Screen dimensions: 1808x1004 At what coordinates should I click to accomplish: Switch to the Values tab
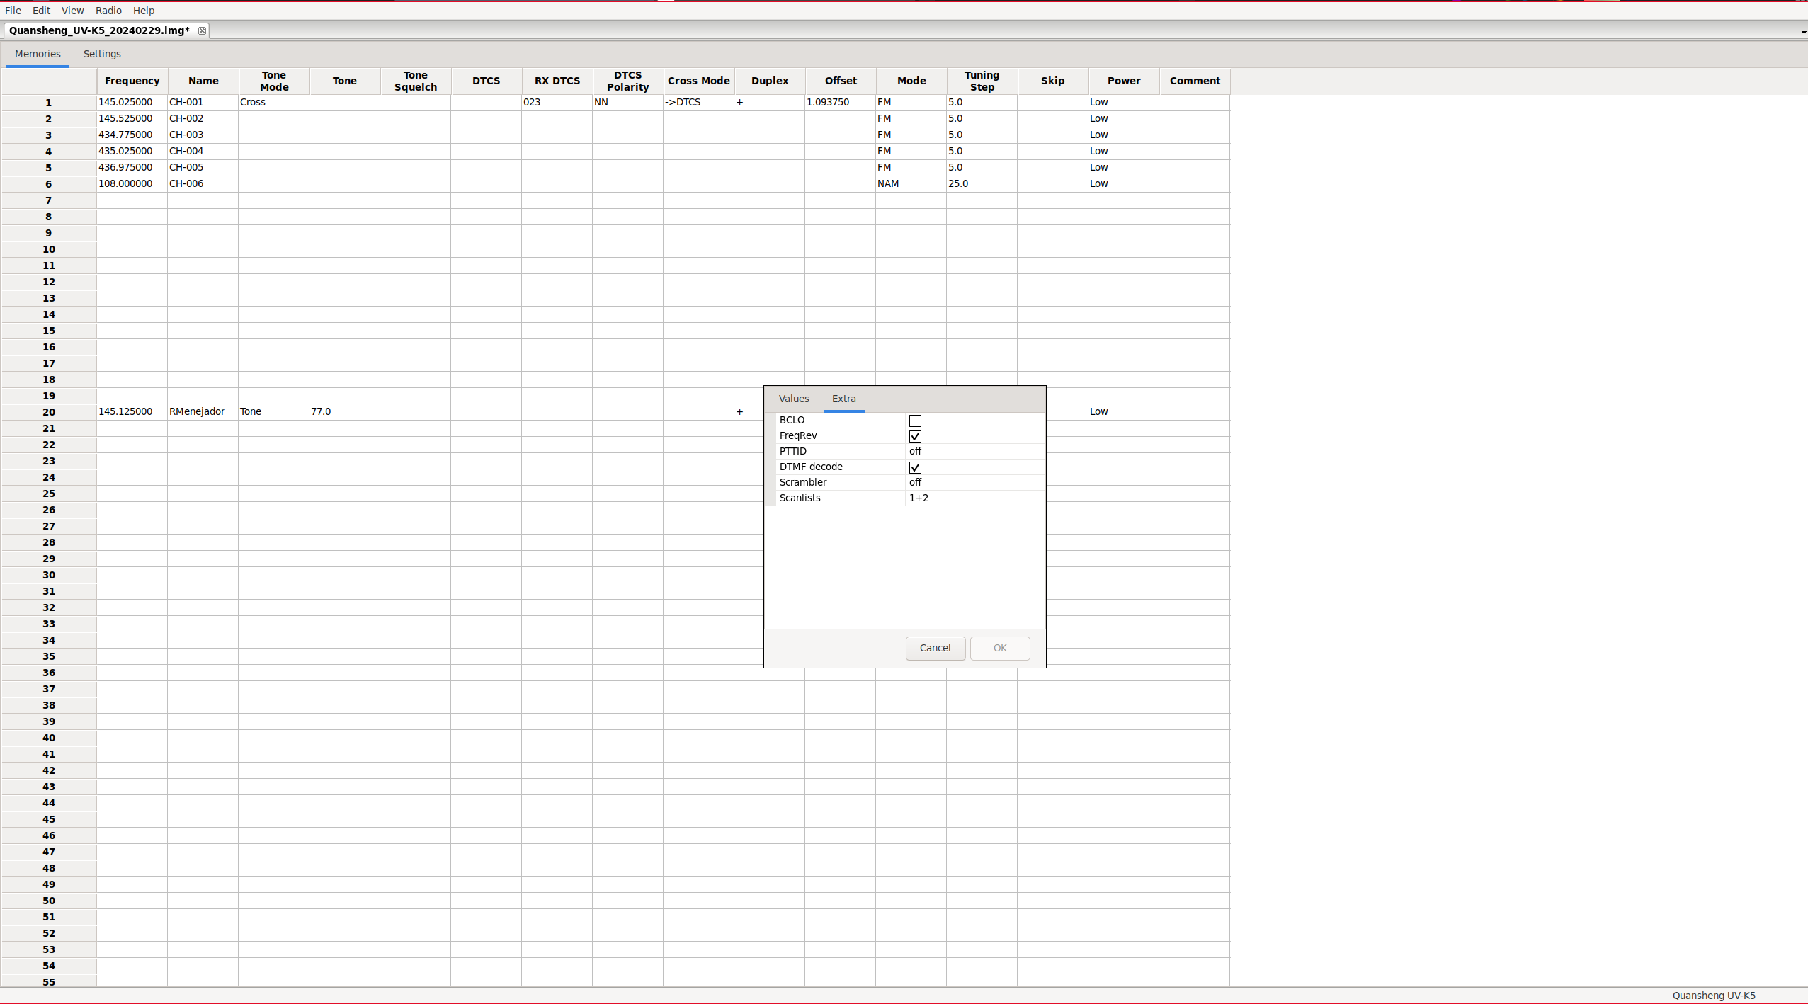coord(793,399)
